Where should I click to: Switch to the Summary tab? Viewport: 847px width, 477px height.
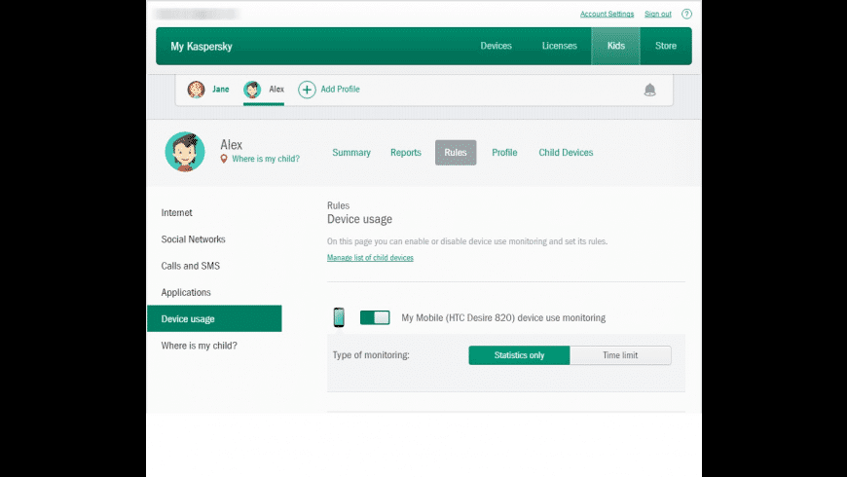pyautogui.click(x=351, y=152)
